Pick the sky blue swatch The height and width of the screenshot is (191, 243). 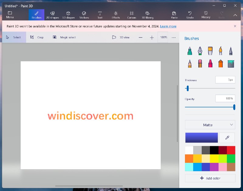(197, 167)
